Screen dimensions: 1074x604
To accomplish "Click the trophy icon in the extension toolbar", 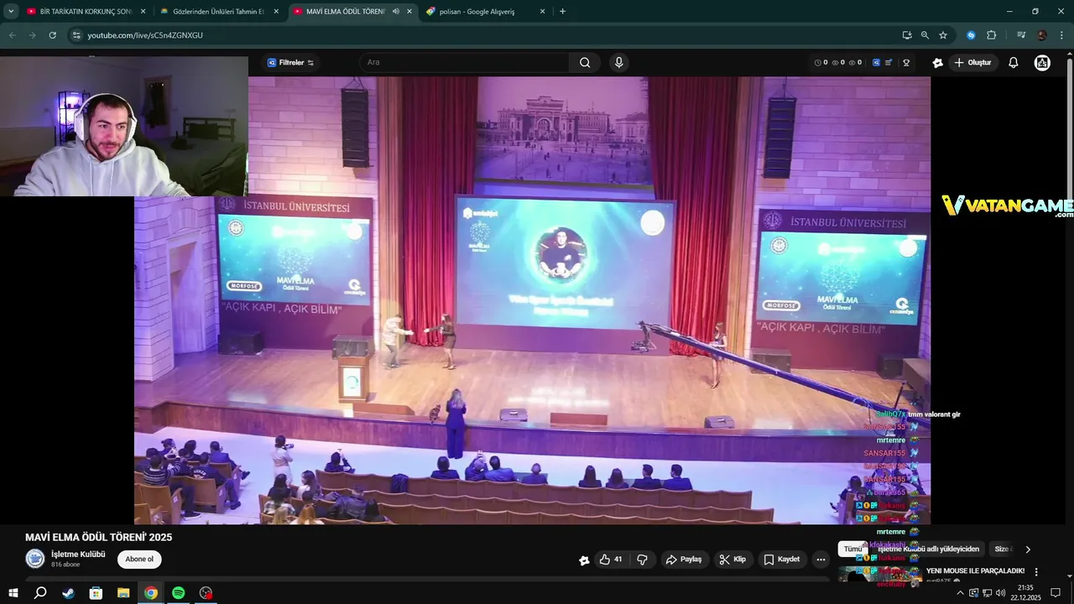I will (906, 63).
